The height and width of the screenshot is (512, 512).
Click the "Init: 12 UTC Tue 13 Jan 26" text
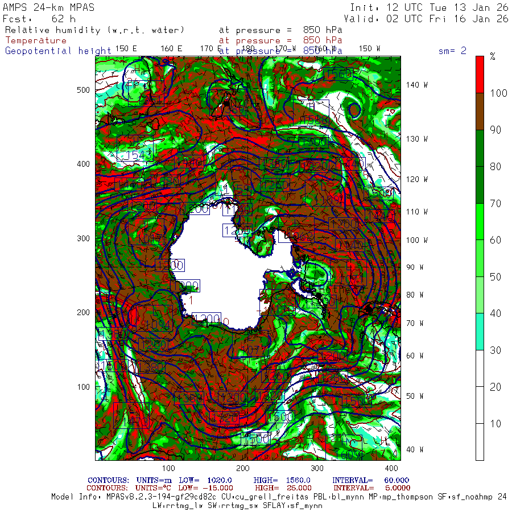[429, 7]
